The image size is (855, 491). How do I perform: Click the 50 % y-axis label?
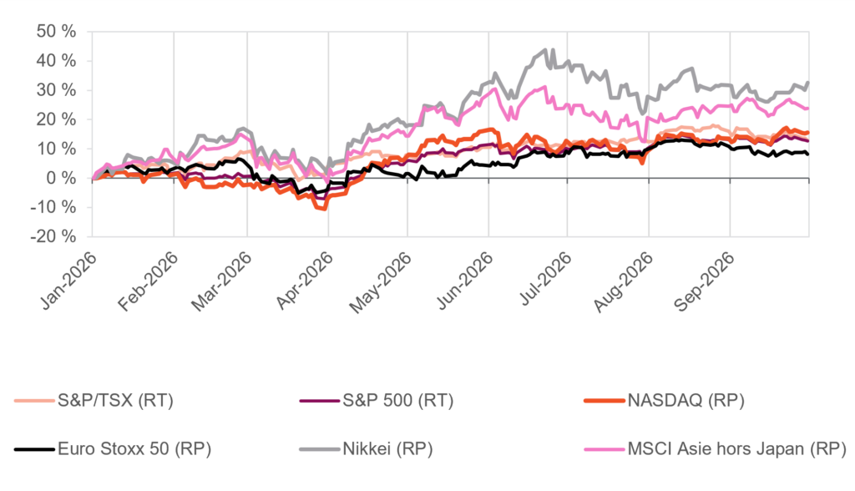click(x=56, y=32)
